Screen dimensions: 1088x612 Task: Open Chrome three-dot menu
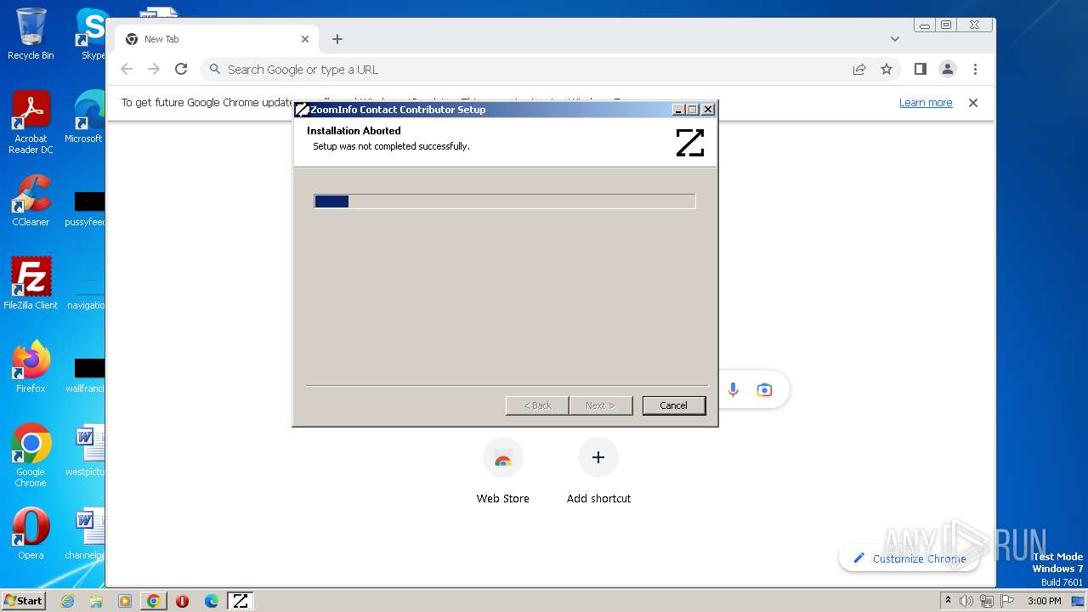(x=975, y=70)
